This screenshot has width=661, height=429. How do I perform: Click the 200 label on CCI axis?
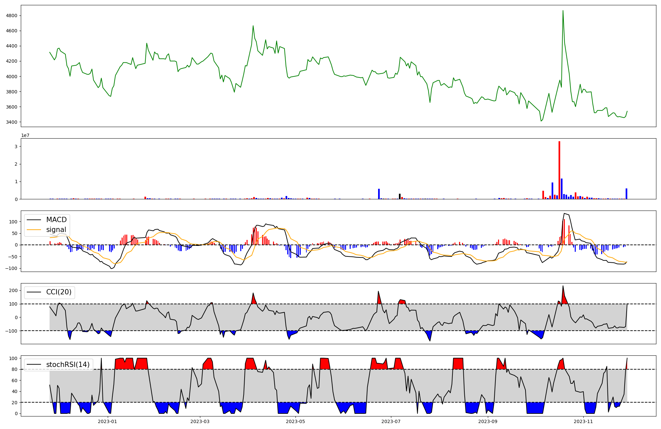14,290
